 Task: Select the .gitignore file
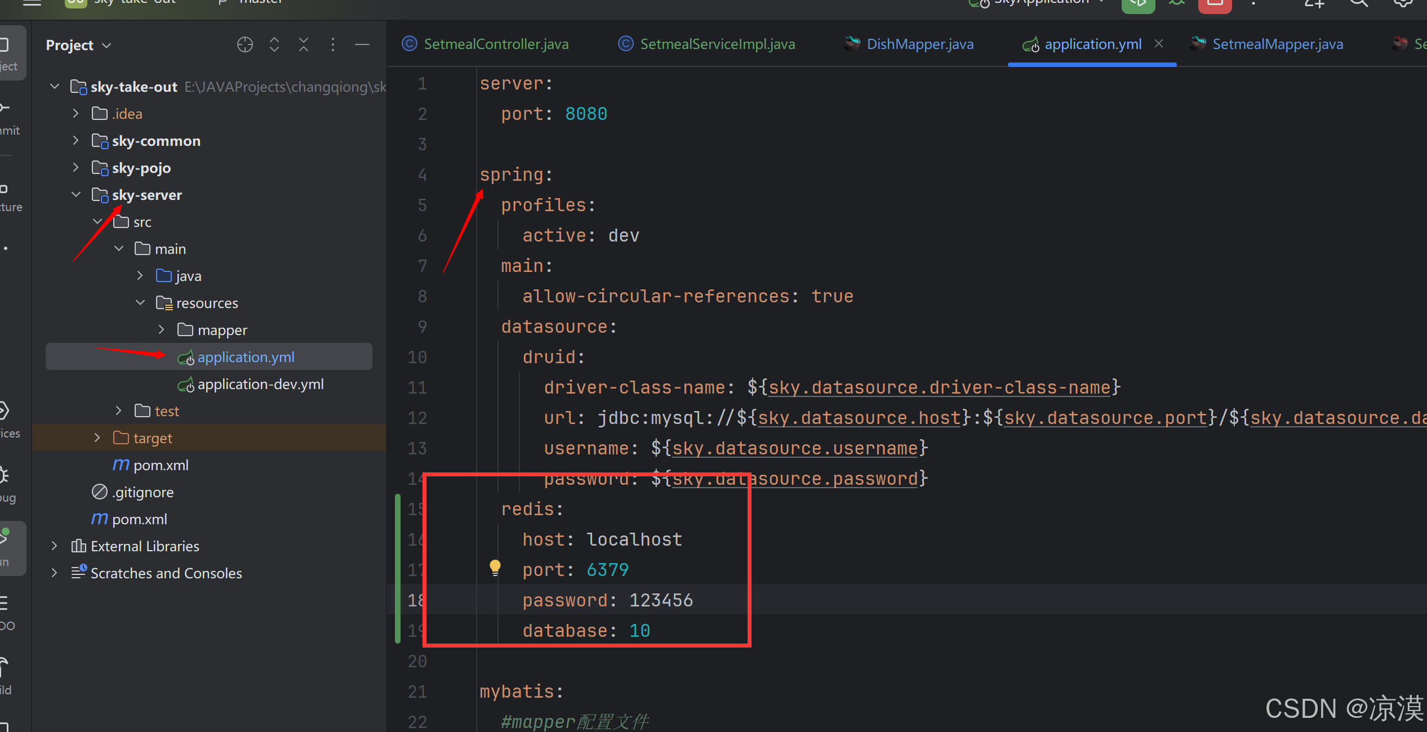coord(143,492)
